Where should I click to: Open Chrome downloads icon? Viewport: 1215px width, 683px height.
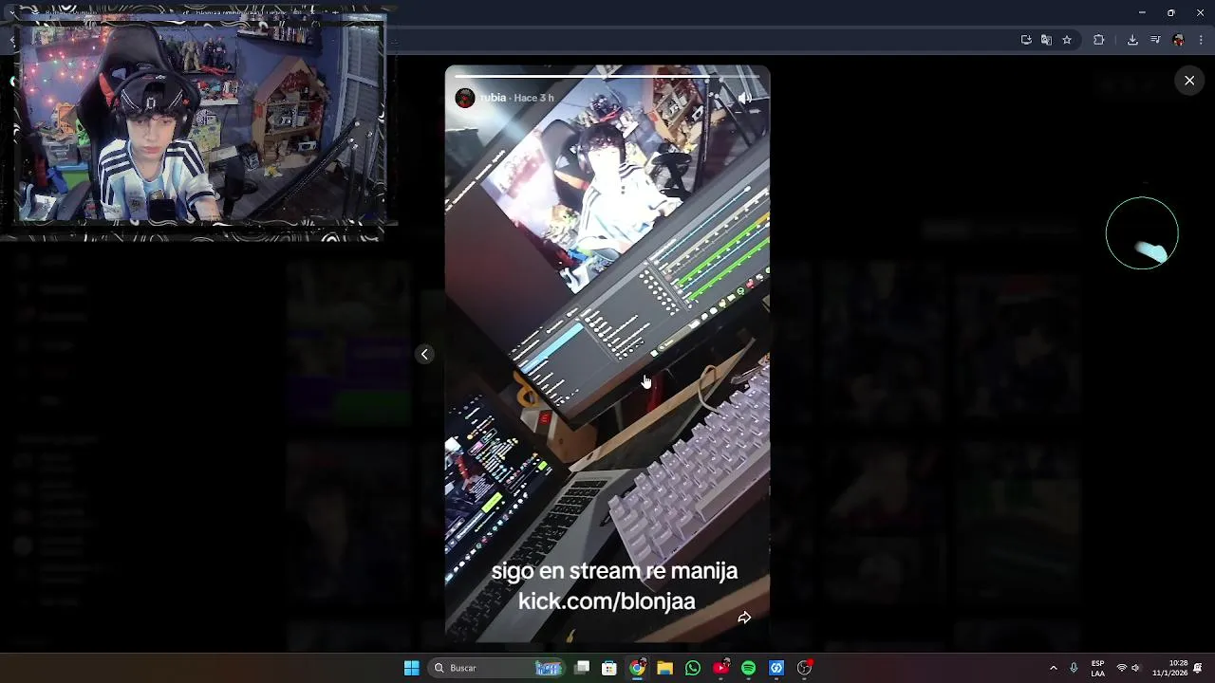tap(1132, 40)
